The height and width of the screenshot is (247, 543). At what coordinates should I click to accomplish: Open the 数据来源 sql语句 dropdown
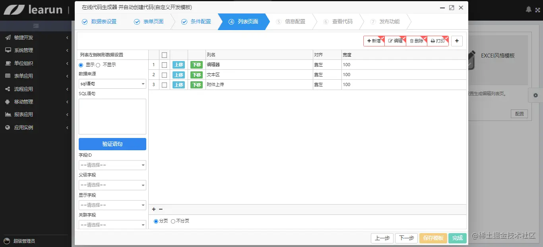click(112, 84)
